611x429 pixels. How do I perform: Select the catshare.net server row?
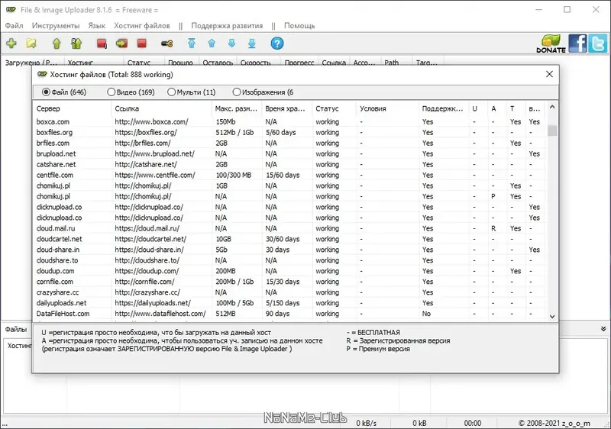pos(289,164)
